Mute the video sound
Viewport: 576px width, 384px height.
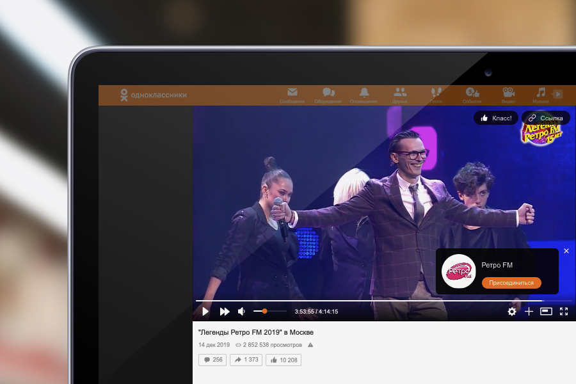[x=241, y=312]
